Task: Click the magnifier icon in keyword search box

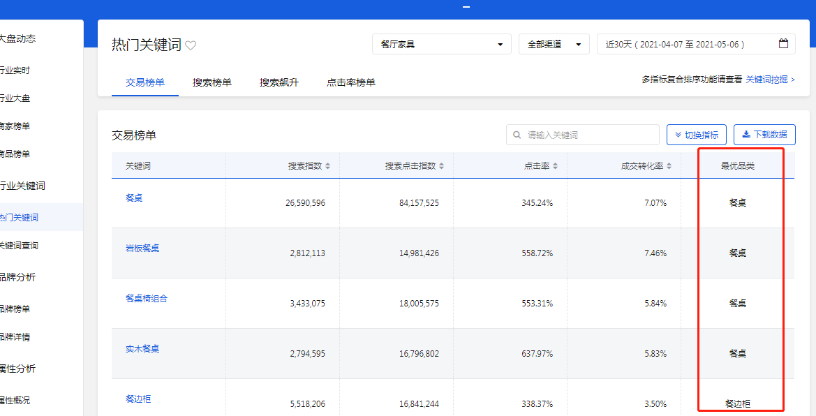Action: tap(517, 134)
